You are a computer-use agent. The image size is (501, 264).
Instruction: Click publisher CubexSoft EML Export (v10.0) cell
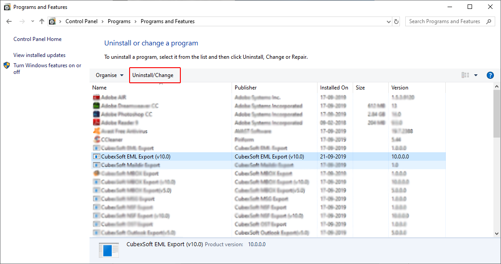pos(269,156)
